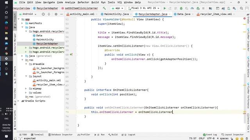Screen dimensions: 250x140
Task: Open the Refactor menu
Action: coord(83,2)
